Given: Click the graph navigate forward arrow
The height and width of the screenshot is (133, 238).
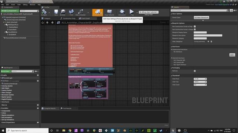Looking at the screenshot, I should (52, 23).
